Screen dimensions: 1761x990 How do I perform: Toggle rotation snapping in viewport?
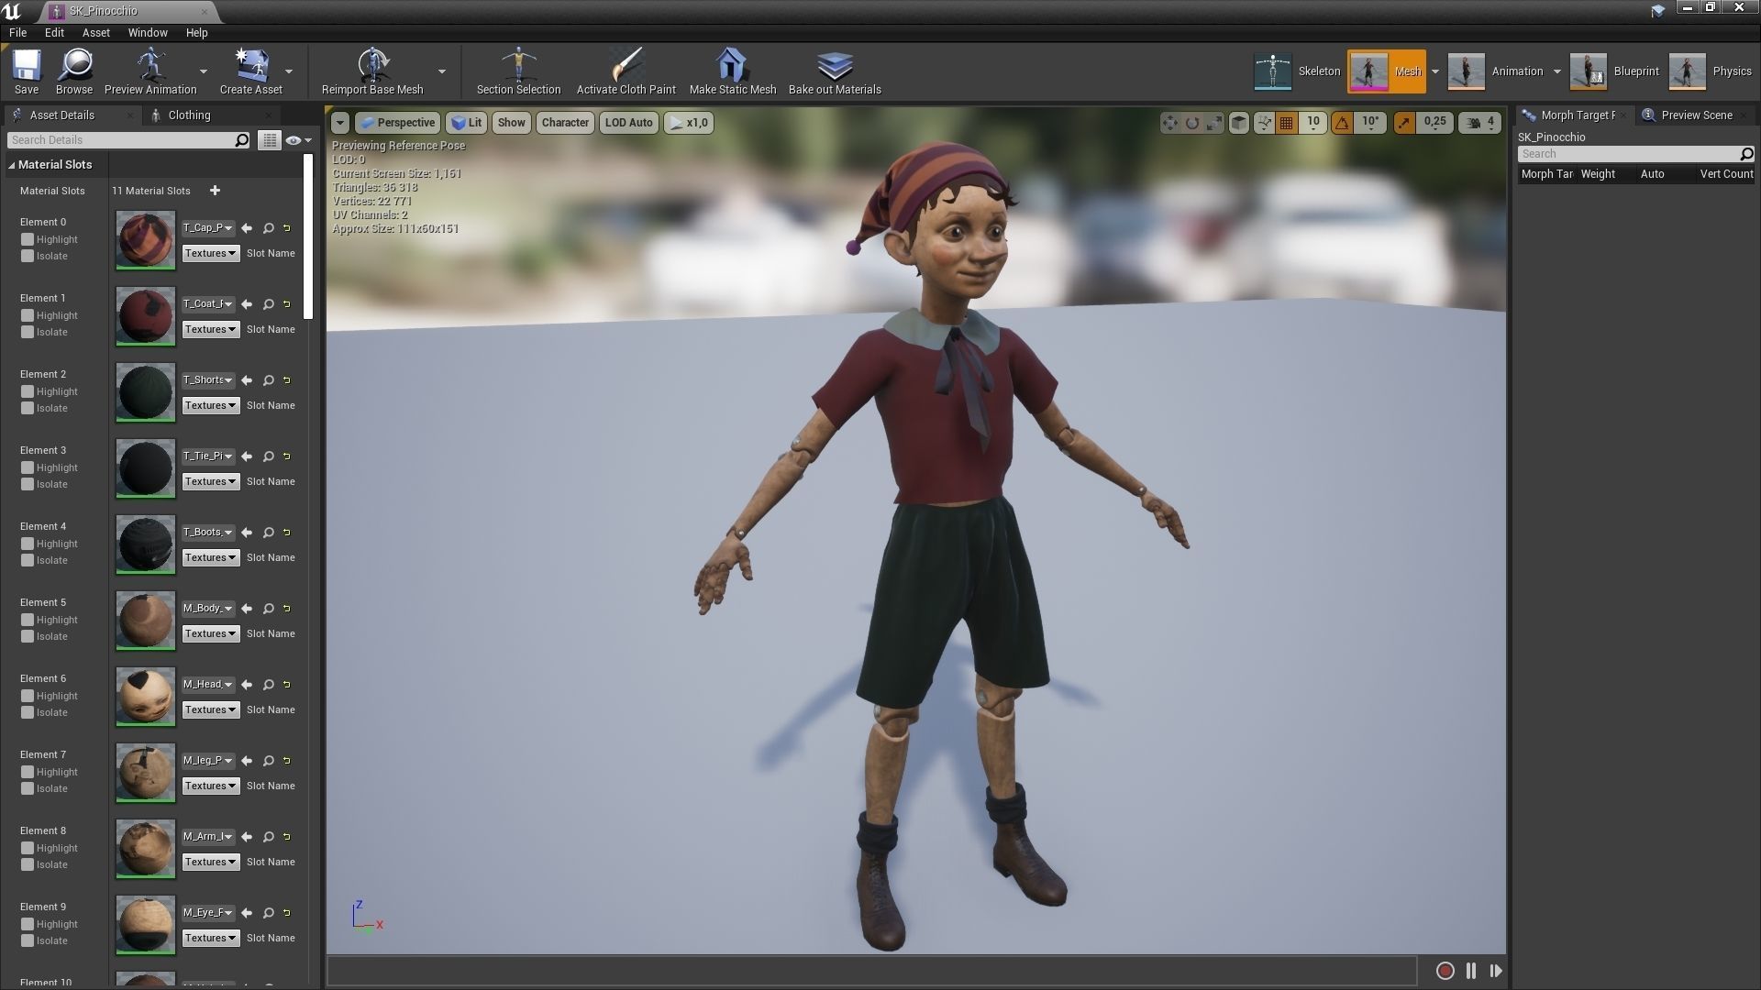(x=1342, y=123)
